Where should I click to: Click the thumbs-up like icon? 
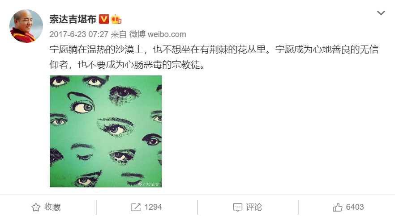point(338,207)
